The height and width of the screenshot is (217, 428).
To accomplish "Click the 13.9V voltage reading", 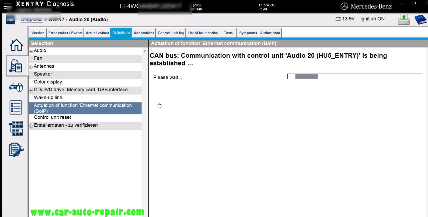I will tap(349, 19).
